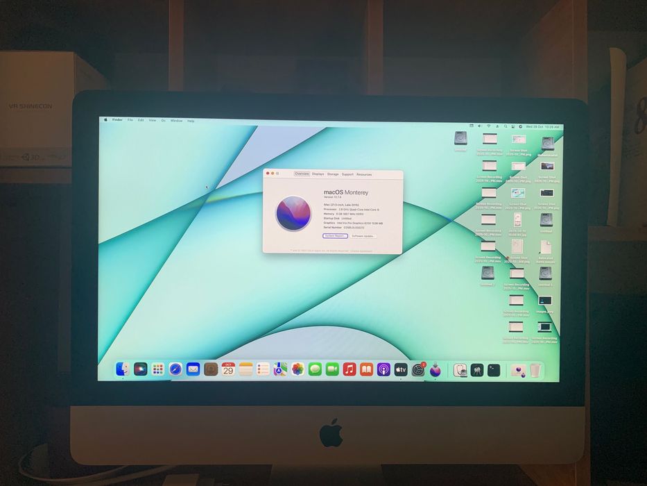Open the volume control in menu bar

point(479,126)
